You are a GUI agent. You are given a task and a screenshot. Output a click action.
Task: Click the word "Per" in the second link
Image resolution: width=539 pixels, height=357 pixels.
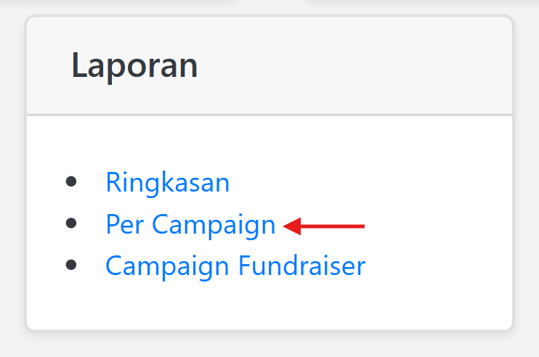[x=125, y=225]
